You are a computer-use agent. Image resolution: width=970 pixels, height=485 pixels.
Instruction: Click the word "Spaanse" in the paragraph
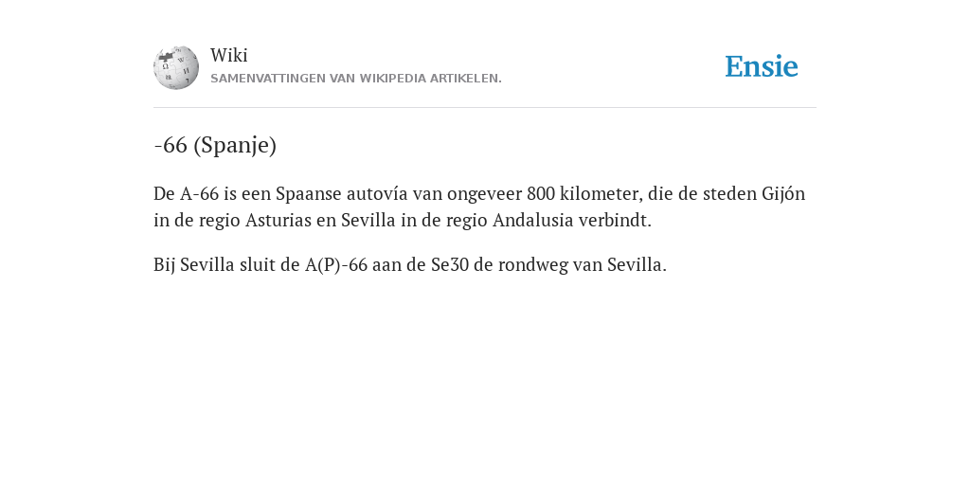point(309,193)
